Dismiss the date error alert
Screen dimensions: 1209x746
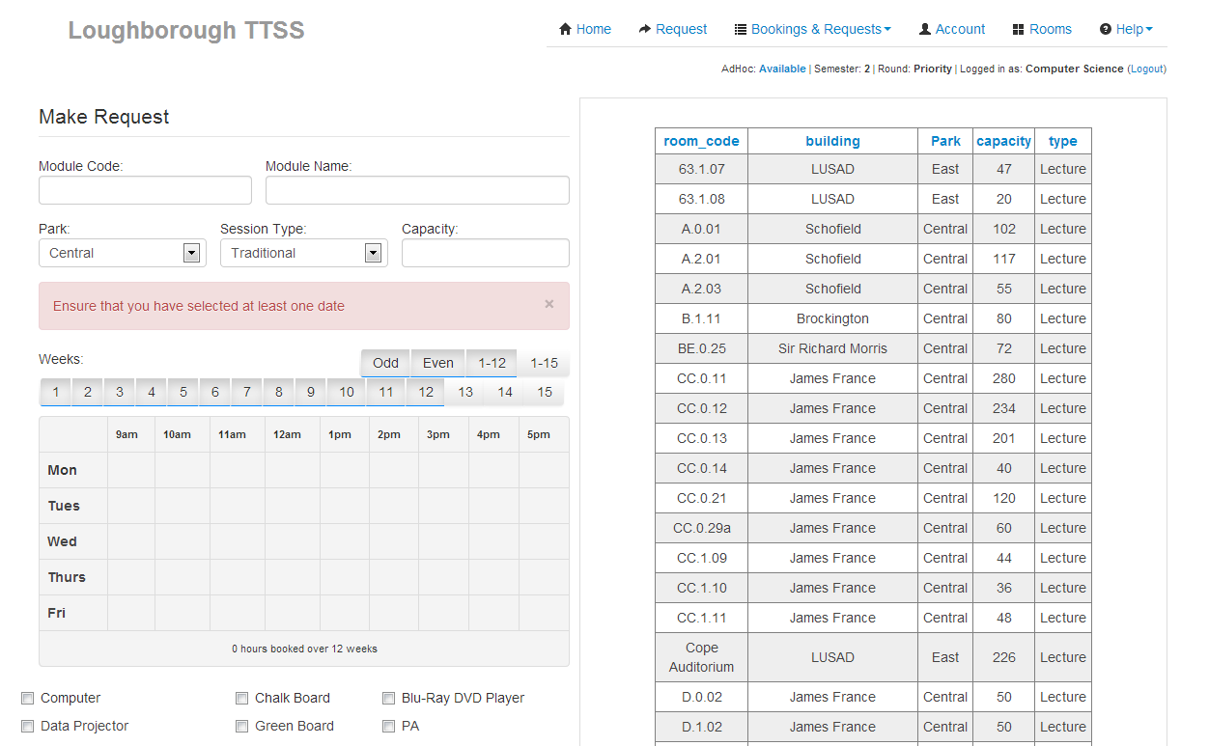[x=549, y=304]
